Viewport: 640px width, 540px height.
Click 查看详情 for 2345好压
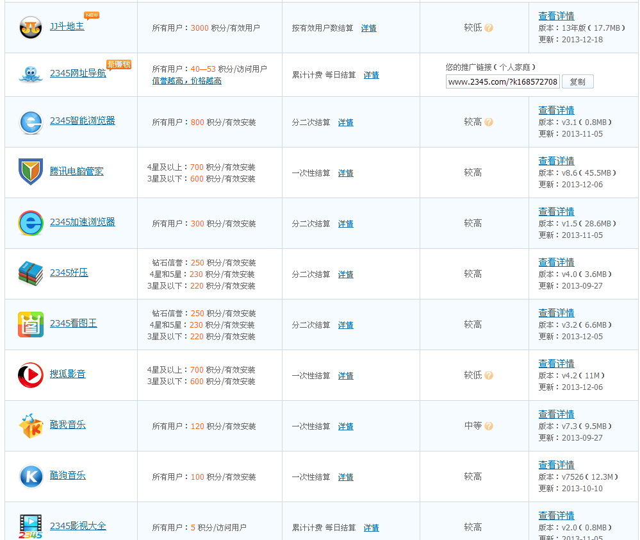[556, 262]
